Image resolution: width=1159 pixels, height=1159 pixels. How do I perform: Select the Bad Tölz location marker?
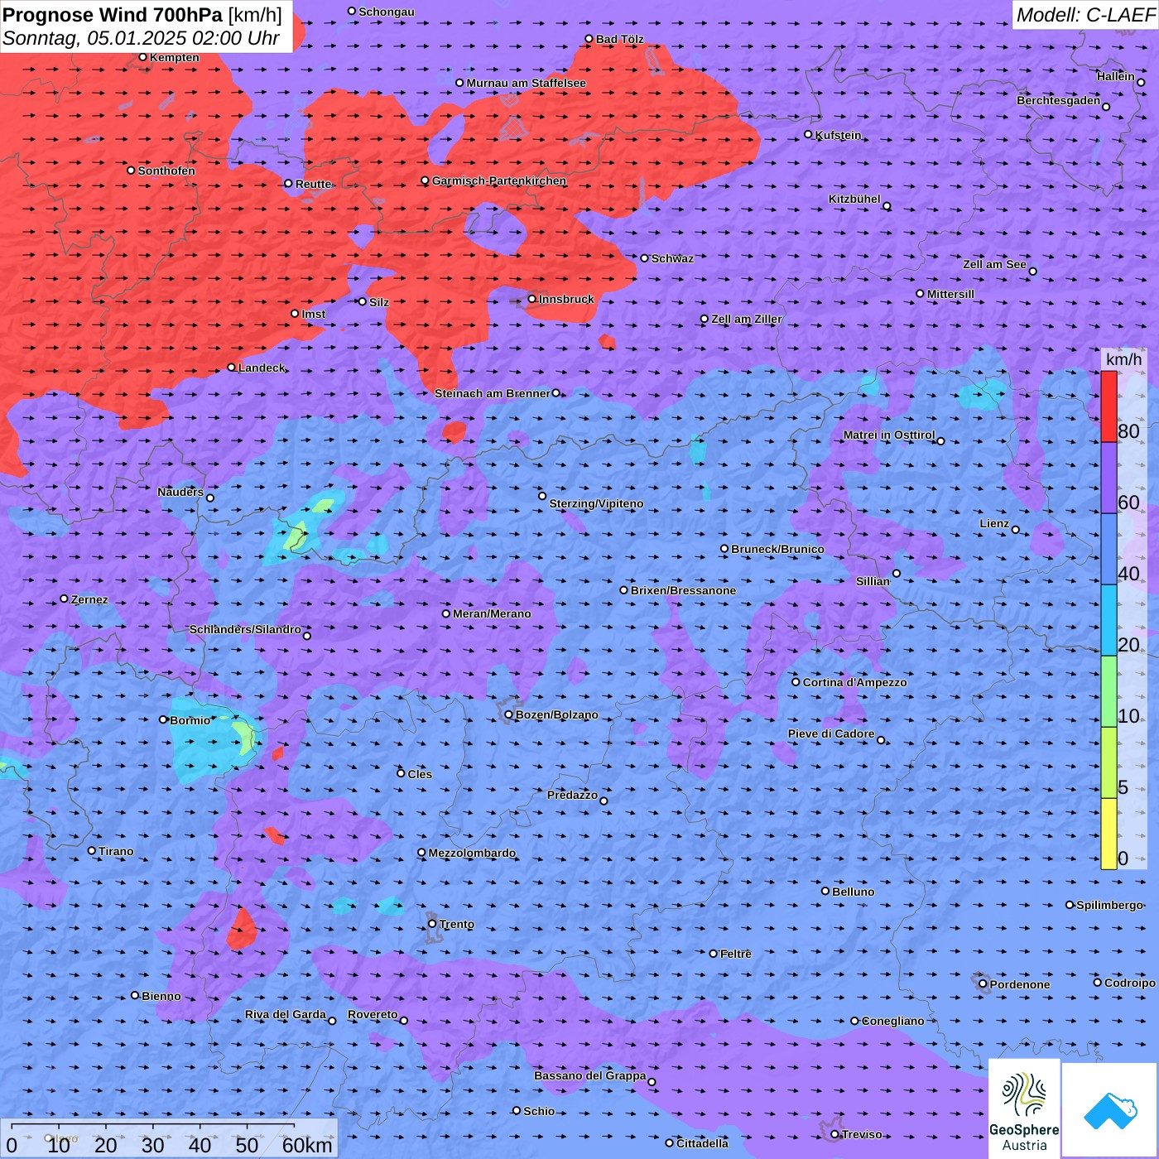tap(589, 39)
